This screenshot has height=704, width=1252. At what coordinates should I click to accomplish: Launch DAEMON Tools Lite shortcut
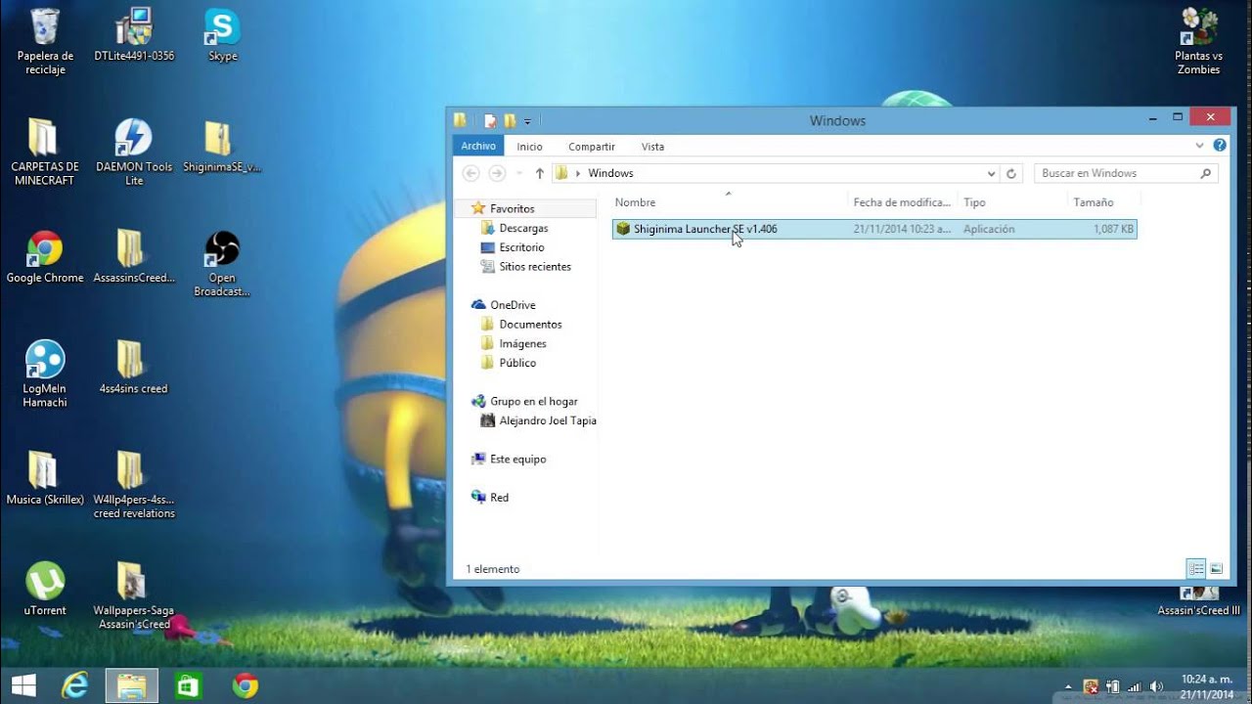(x=134, y=153)
